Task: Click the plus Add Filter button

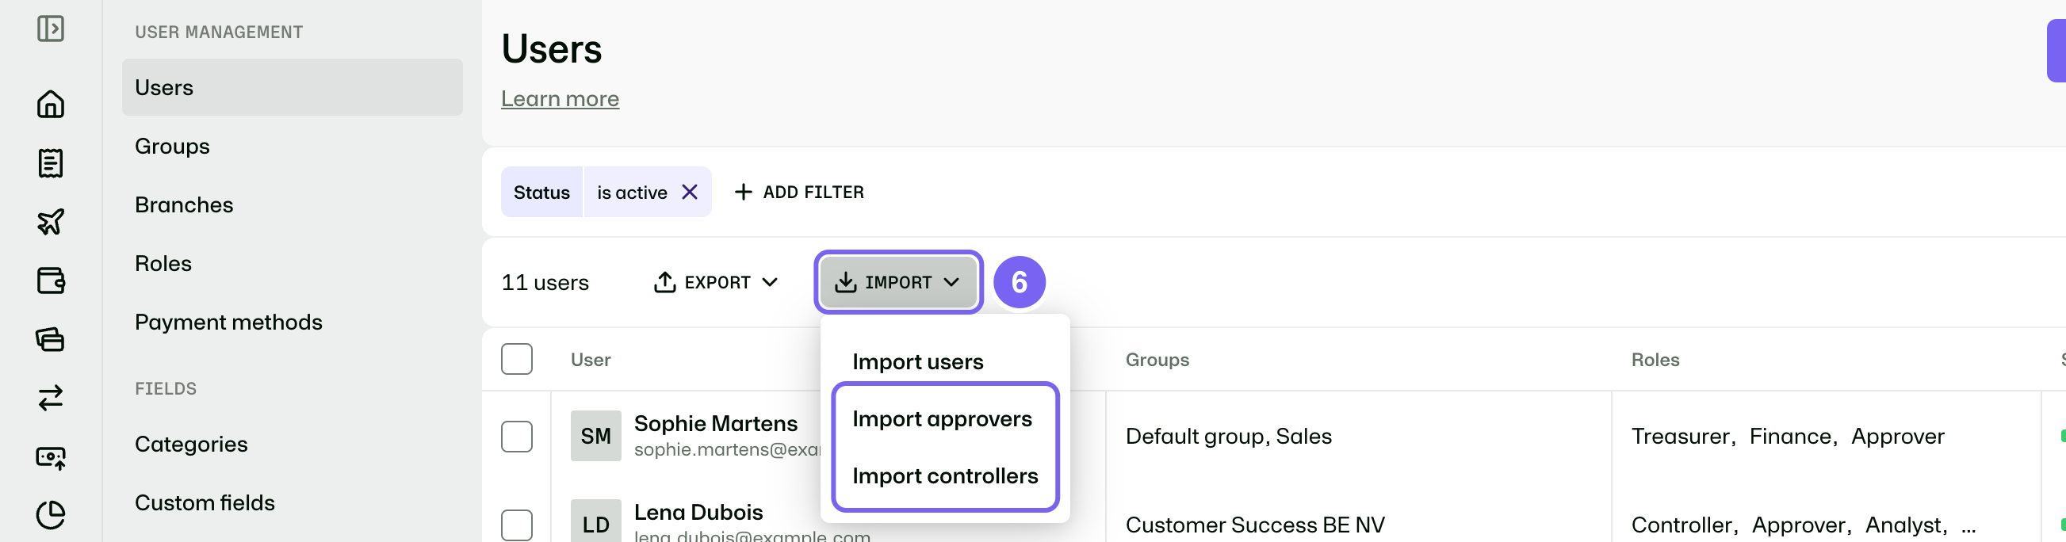Action: 799,192
